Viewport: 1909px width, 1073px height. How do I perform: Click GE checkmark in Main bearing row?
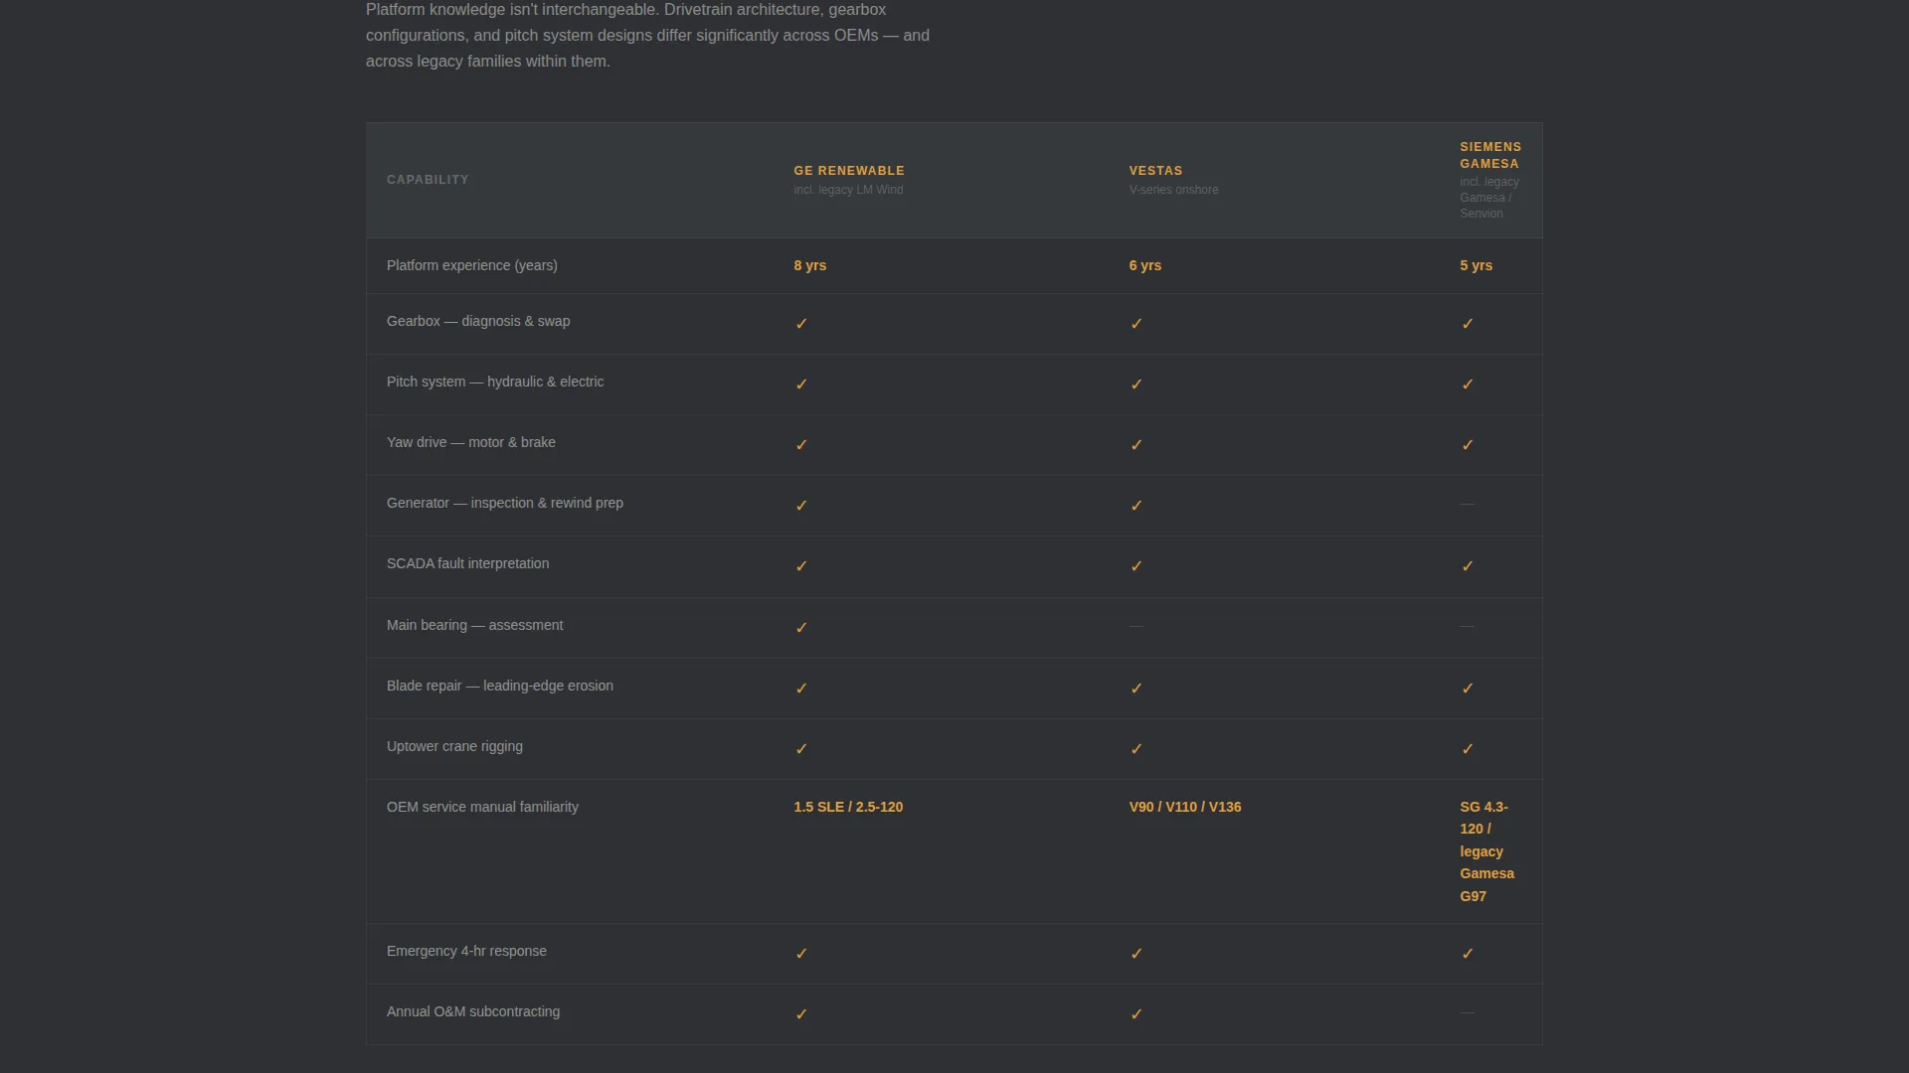(801, 628)
